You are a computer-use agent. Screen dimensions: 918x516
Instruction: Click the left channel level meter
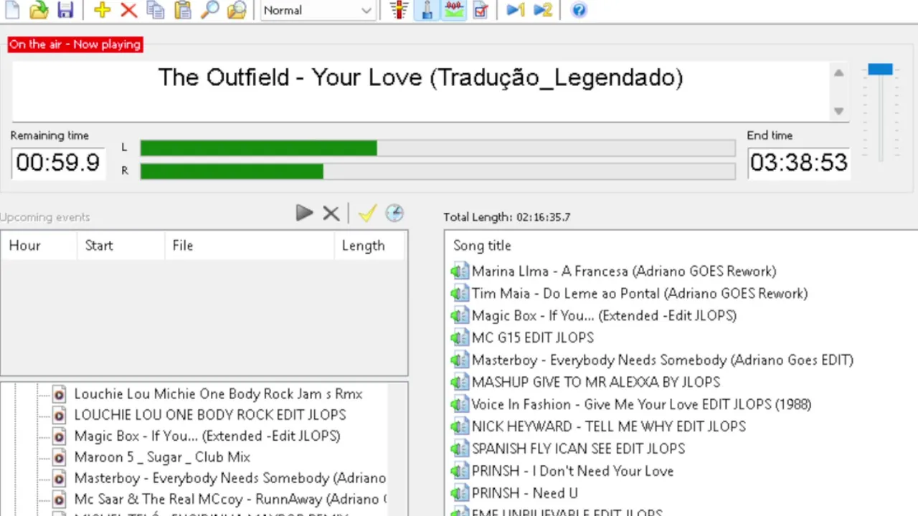tap(437, 148)
